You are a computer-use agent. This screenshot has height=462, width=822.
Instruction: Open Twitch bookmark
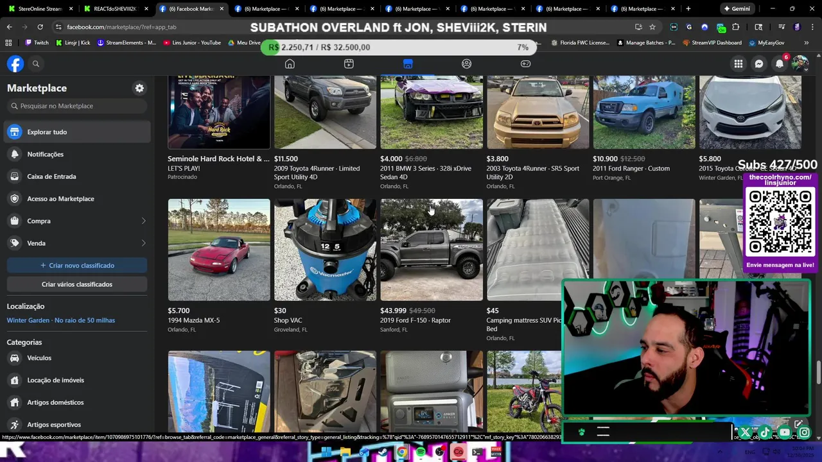coord(37,42)
